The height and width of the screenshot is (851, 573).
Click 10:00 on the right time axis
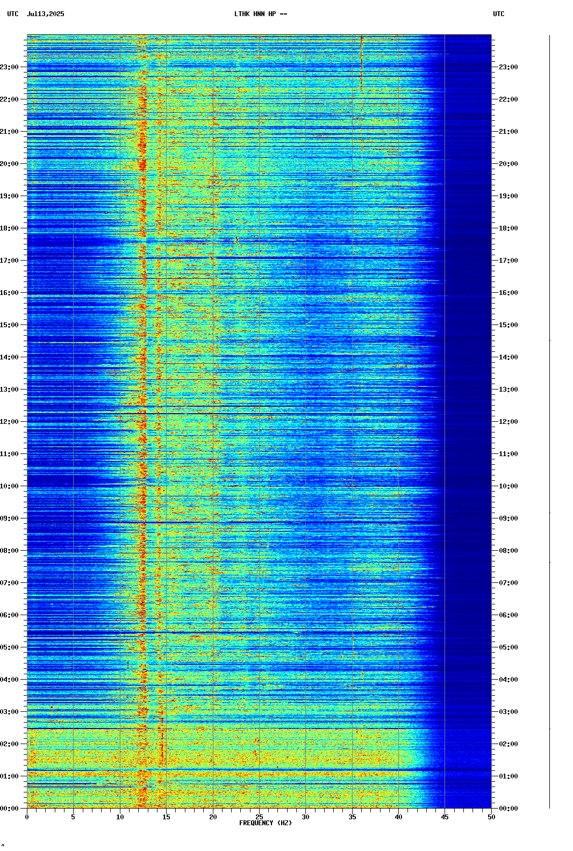(508, 486)
